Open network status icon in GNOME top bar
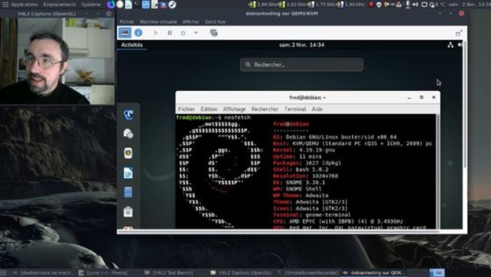 tap(451, 45)
